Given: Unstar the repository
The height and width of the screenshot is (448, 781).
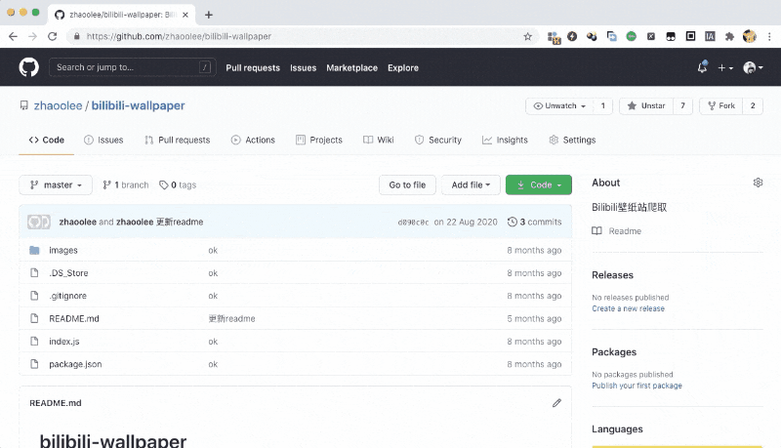Looking at the screenshot, I should click(646, 105).
